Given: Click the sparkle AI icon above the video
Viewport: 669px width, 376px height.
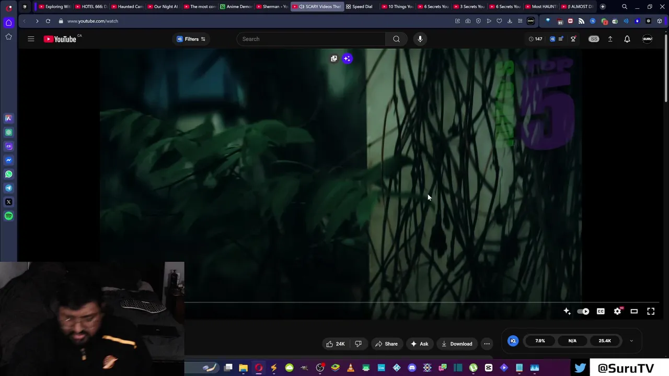Looking at the screenshot, I should coord(347,58).
